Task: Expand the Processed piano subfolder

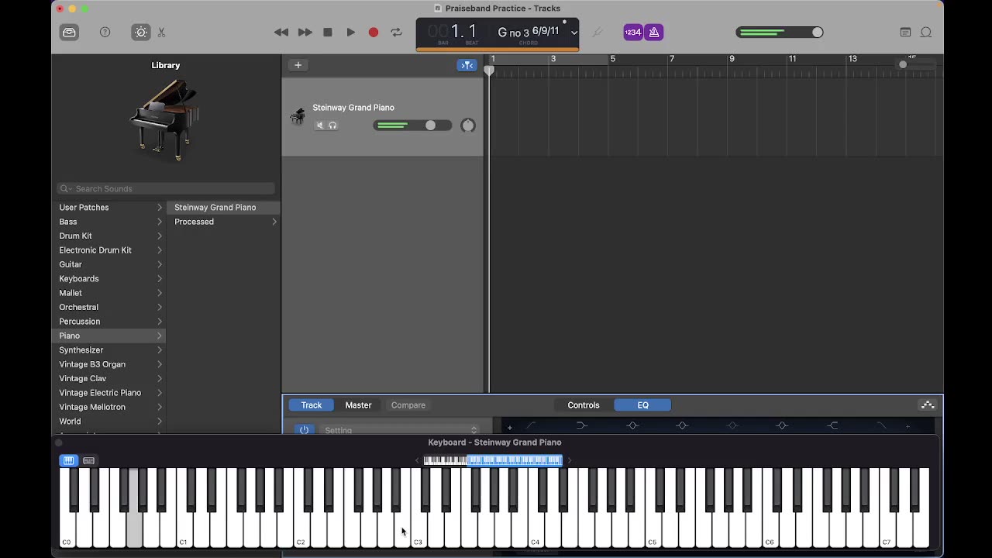Action: (225, 222)
